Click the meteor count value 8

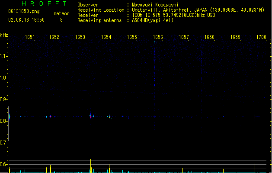(x=61, y=20)
